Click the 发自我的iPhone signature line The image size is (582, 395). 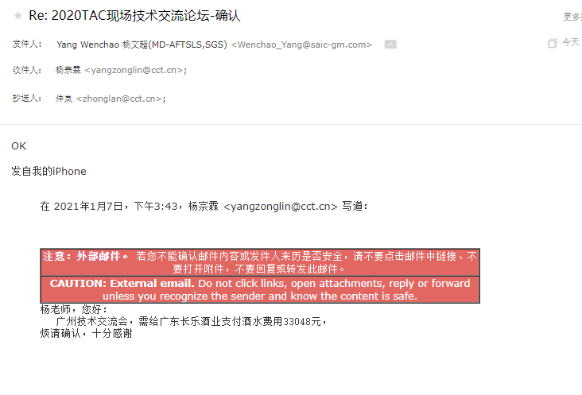pos(48,172)
